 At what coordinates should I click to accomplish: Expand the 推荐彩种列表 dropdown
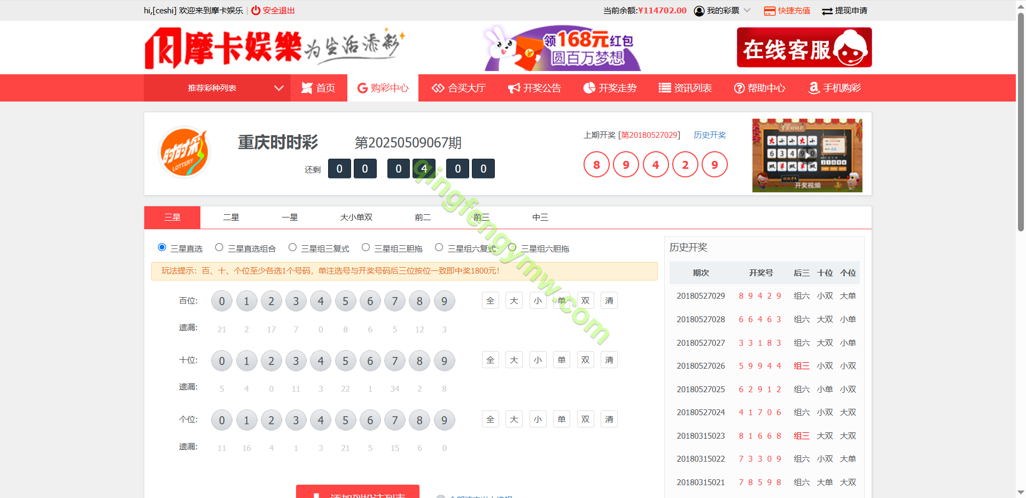[278, 88]
